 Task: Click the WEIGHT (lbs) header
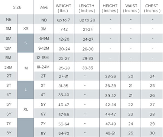(x=63, y=8)
